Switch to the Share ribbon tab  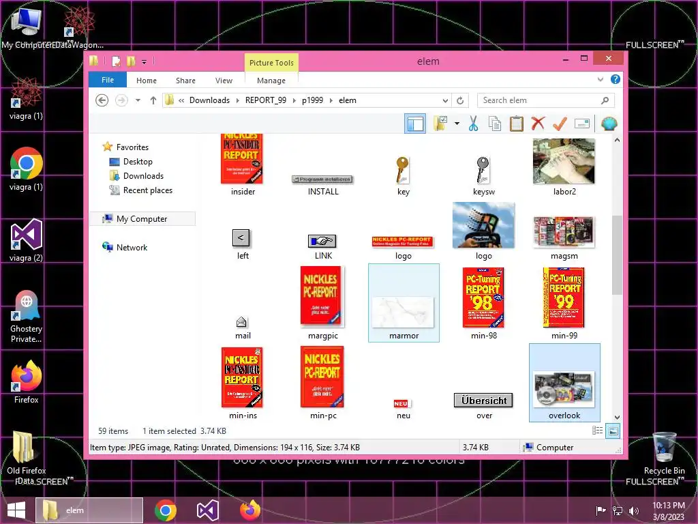(185, 81)
